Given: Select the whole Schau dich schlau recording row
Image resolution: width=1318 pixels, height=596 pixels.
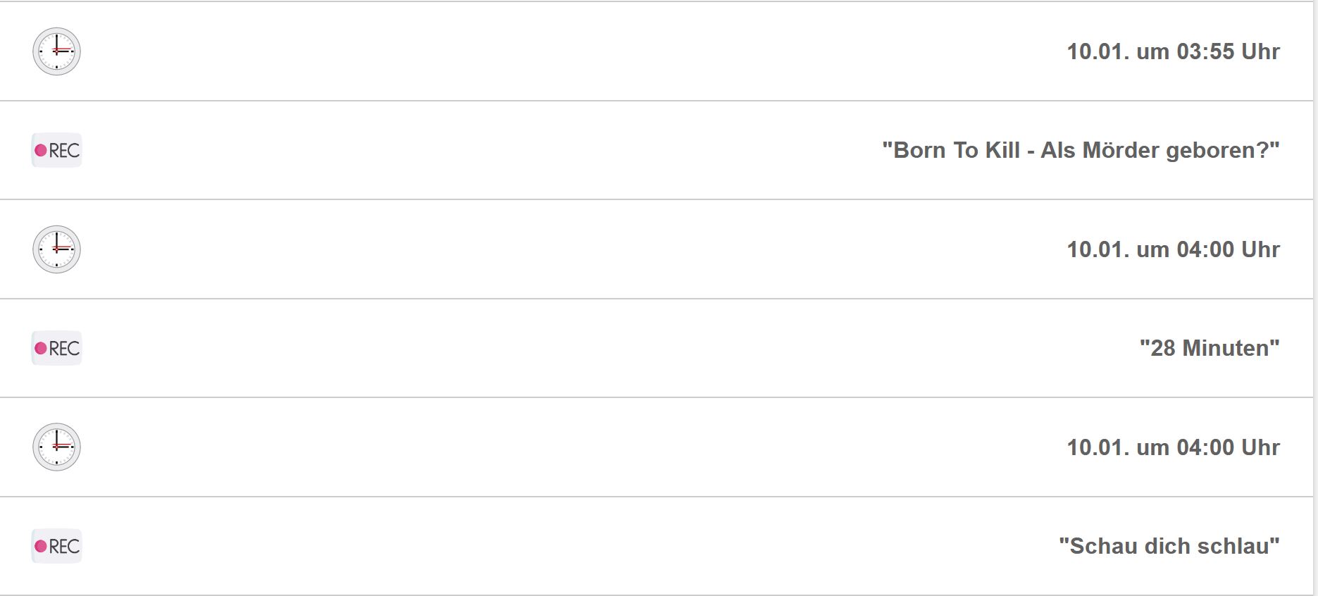Looking at the screenshot, I should [x=656, y=546].
